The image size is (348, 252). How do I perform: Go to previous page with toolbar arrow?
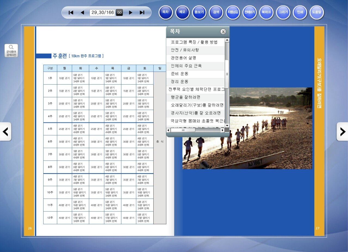[82, 12]
